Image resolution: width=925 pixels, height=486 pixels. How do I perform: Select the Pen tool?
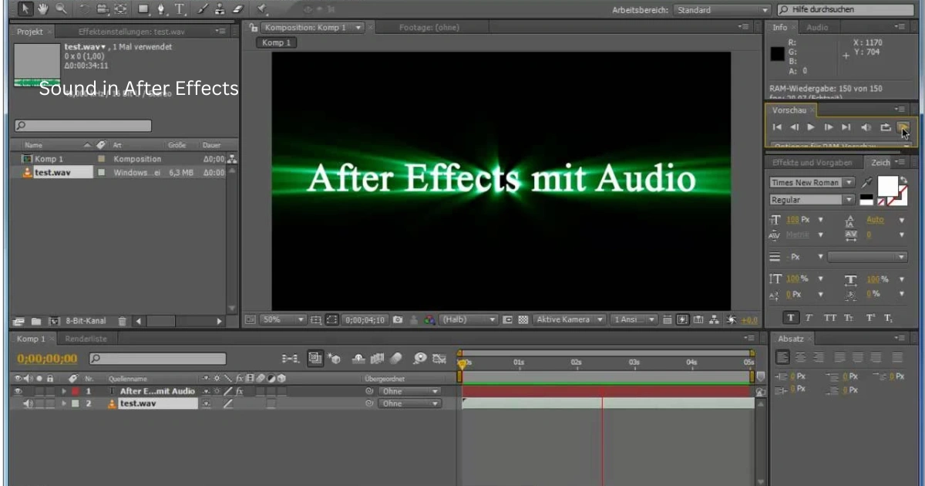(x=160, y=9)
